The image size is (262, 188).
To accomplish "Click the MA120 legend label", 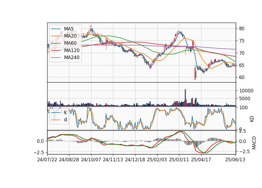I will tap(72, 50).
